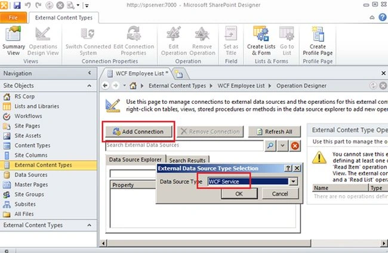Click Edit Operation in the ribbon

coord(174,41)
